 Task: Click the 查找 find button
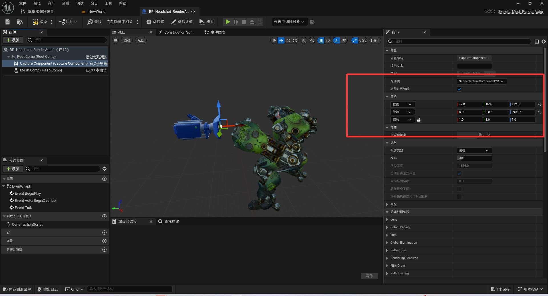tap(95, 22)
